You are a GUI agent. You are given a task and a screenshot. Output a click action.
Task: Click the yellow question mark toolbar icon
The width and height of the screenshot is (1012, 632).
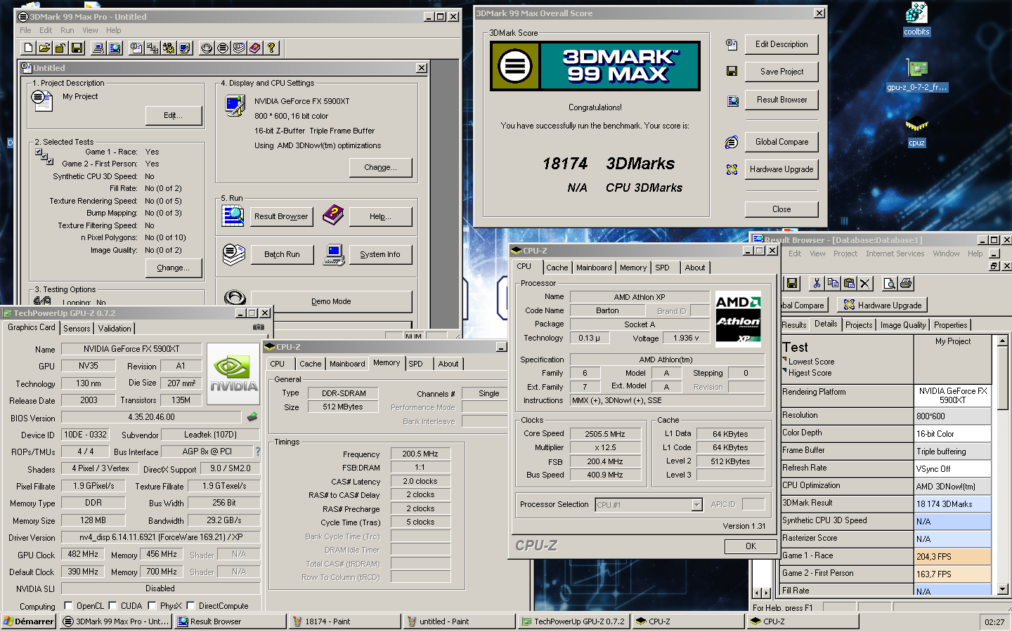(x=271, y=48)
